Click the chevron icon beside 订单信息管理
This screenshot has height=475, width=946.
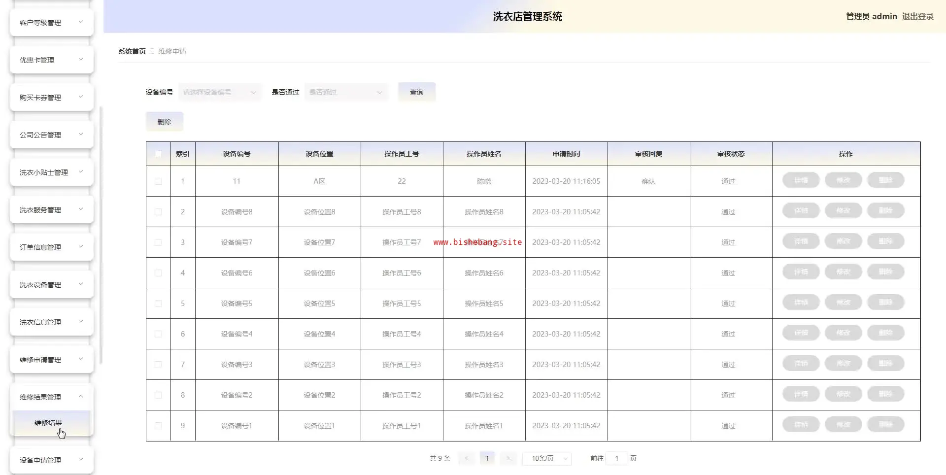coord(81,247)
